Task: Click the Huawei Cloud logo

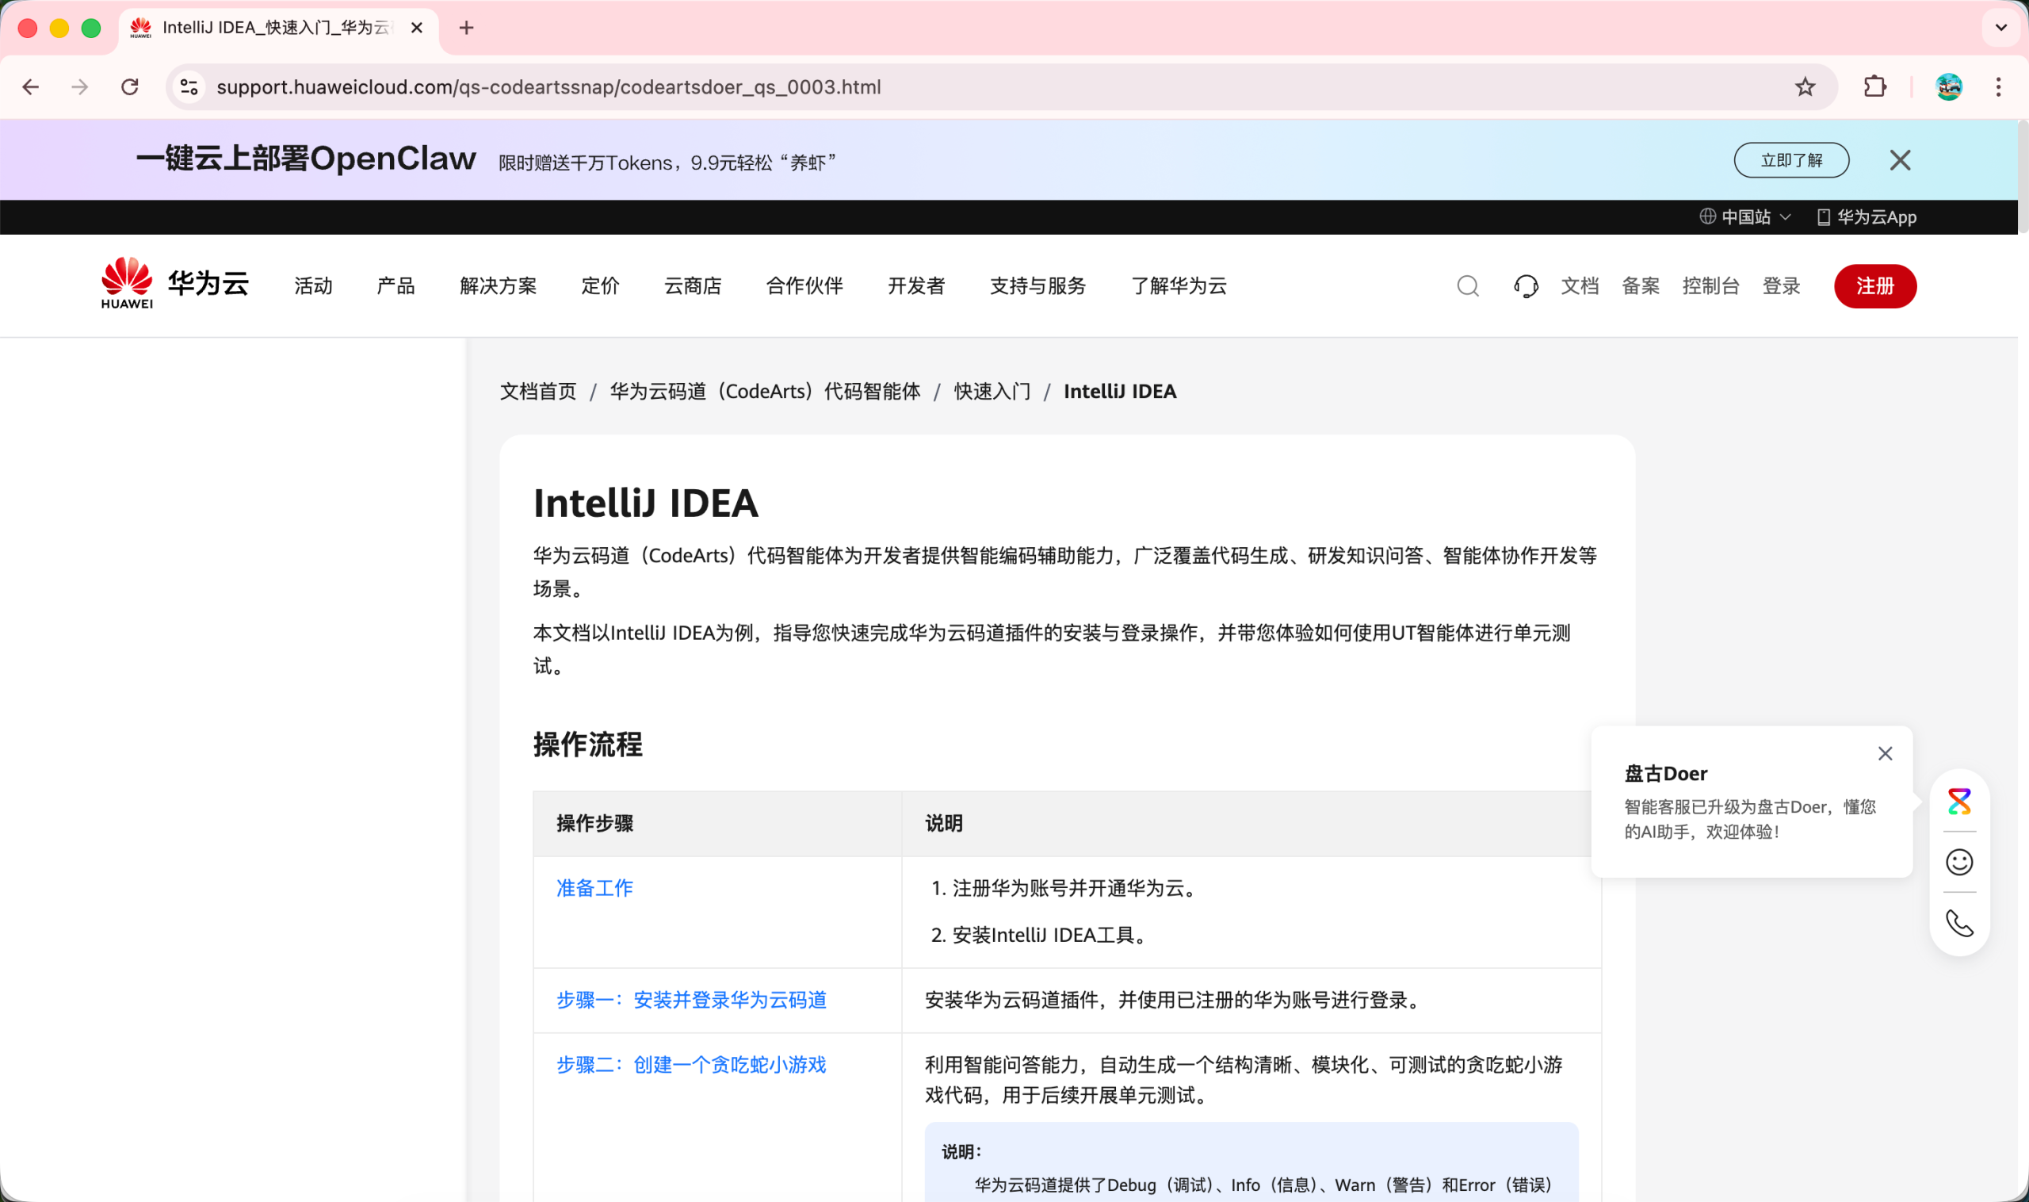Action: tap(175, 285)
